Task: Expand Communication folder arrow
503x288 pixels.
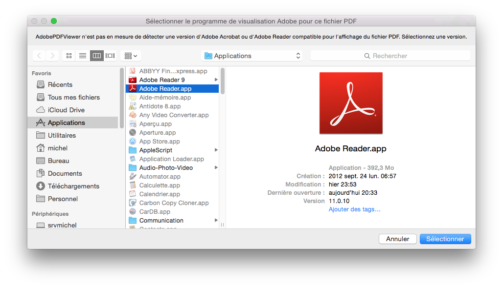Action: coord(216,221)
